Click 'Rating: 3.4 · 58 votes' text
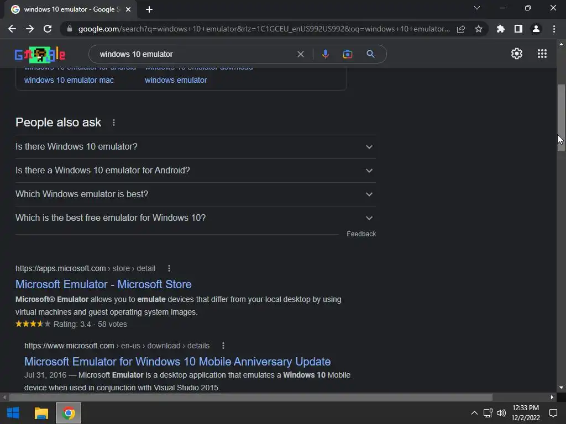 [90, 324]
